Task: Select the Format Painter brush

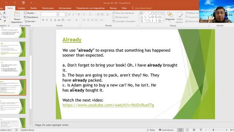Action: (x=4, y=21)
